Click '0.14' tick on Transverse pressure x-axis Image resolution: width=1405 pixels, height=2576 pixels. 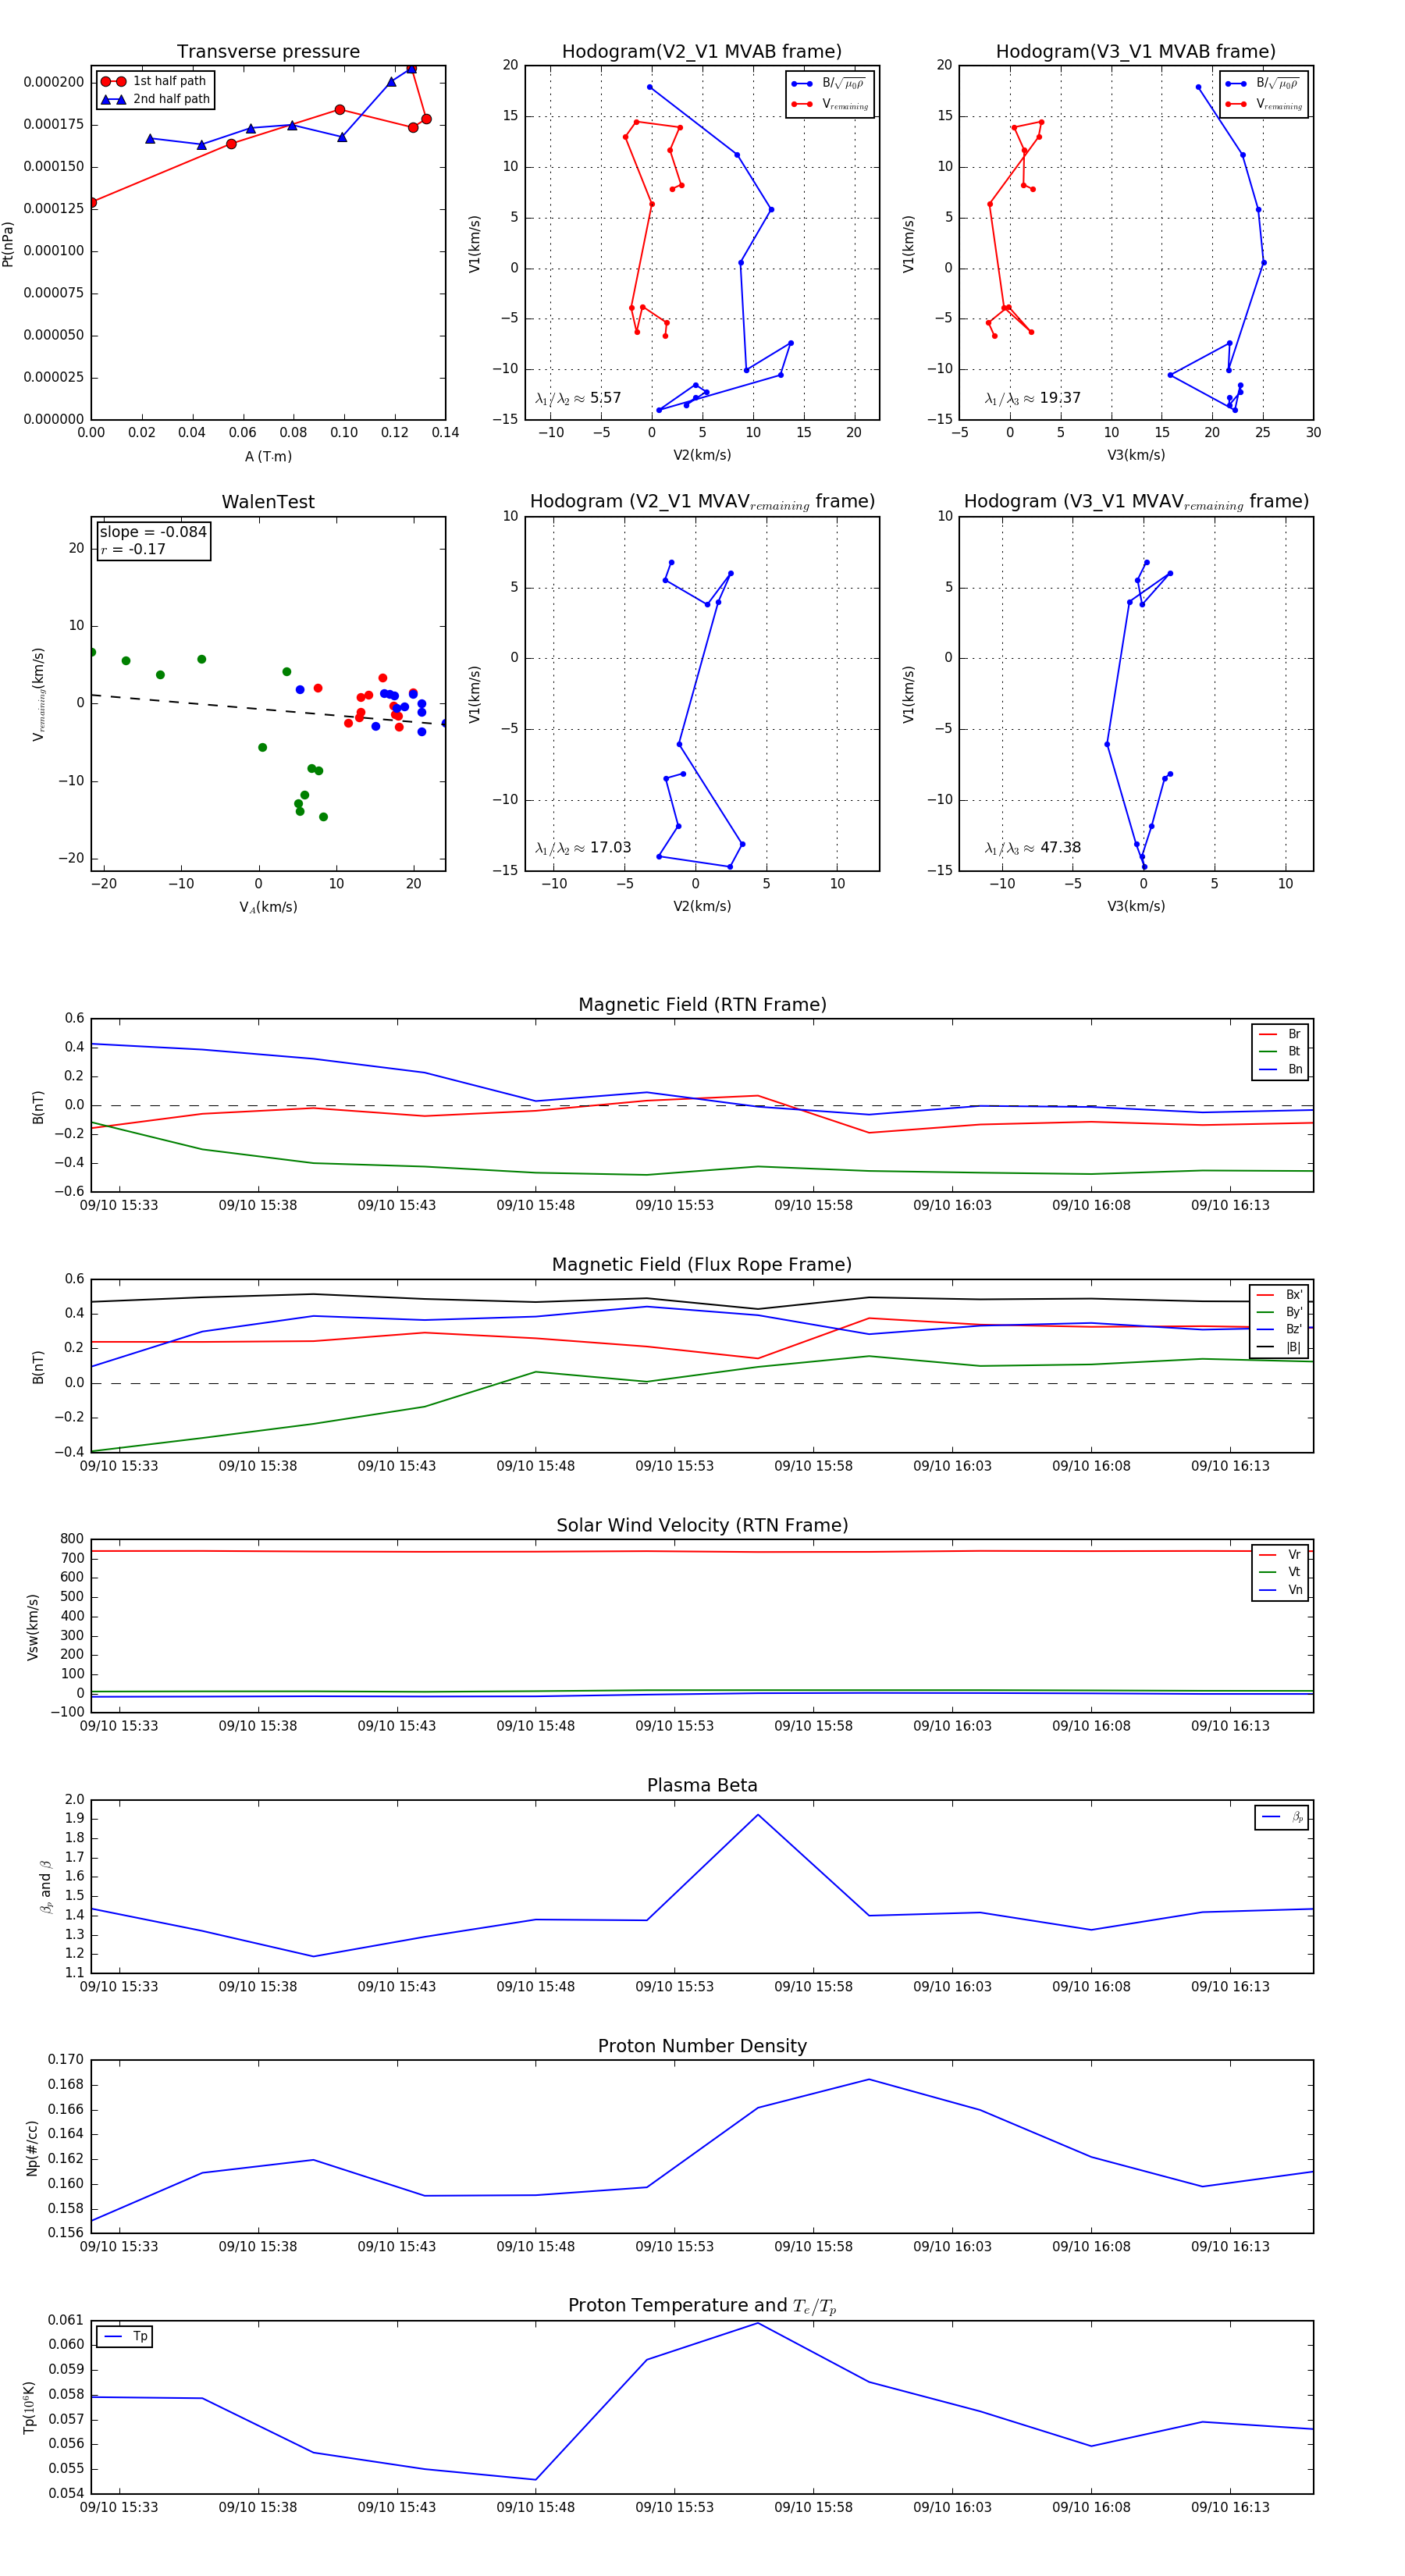(x=445, y=433)
